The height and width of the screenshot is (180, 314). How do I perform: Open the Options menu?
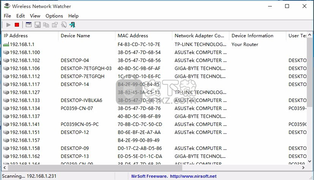coord(54,16)
